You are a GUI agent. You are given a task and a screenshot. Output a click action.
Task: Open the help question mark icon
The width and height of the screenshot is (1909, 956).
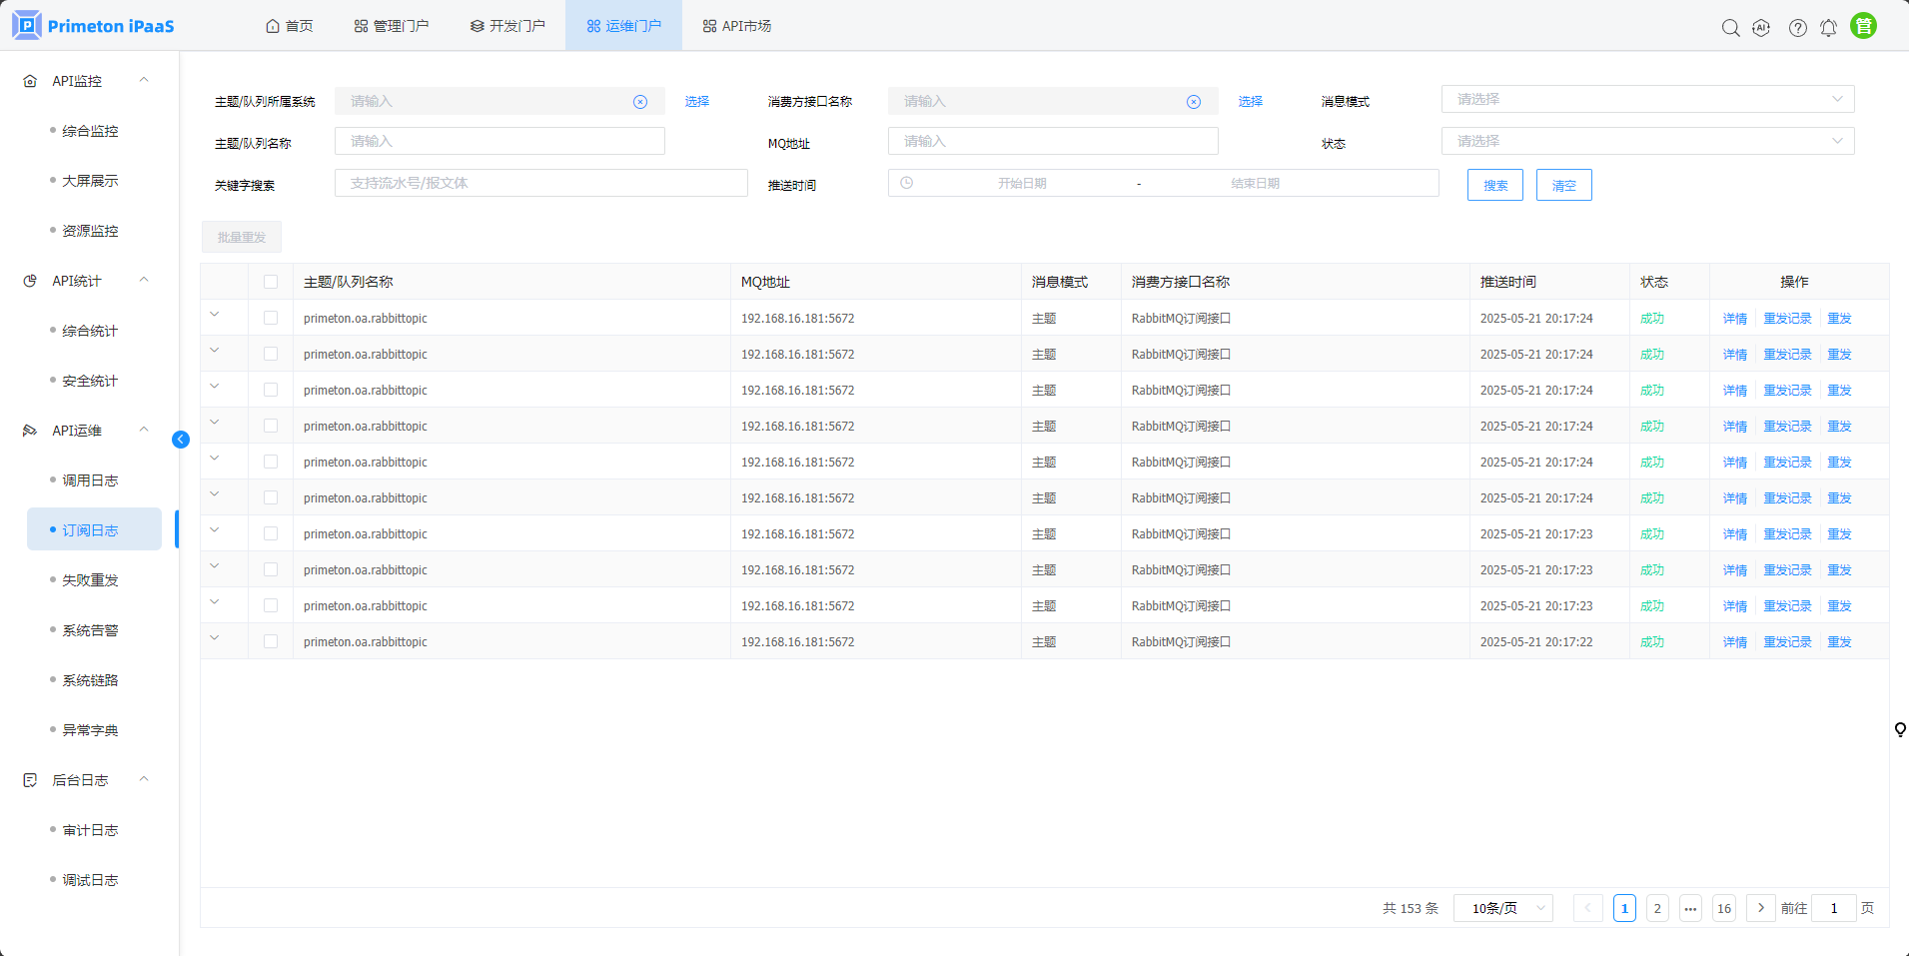[x=1797, y=28]
